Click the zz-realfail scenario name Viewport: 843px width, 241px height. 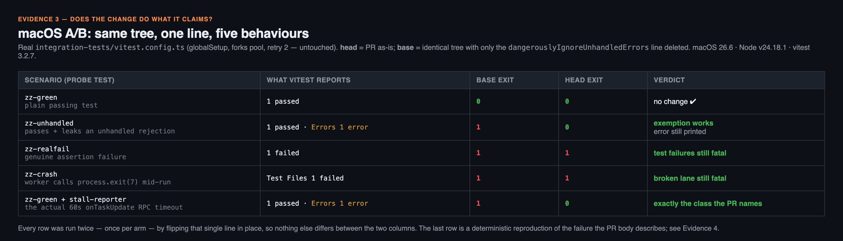(47, 149)
